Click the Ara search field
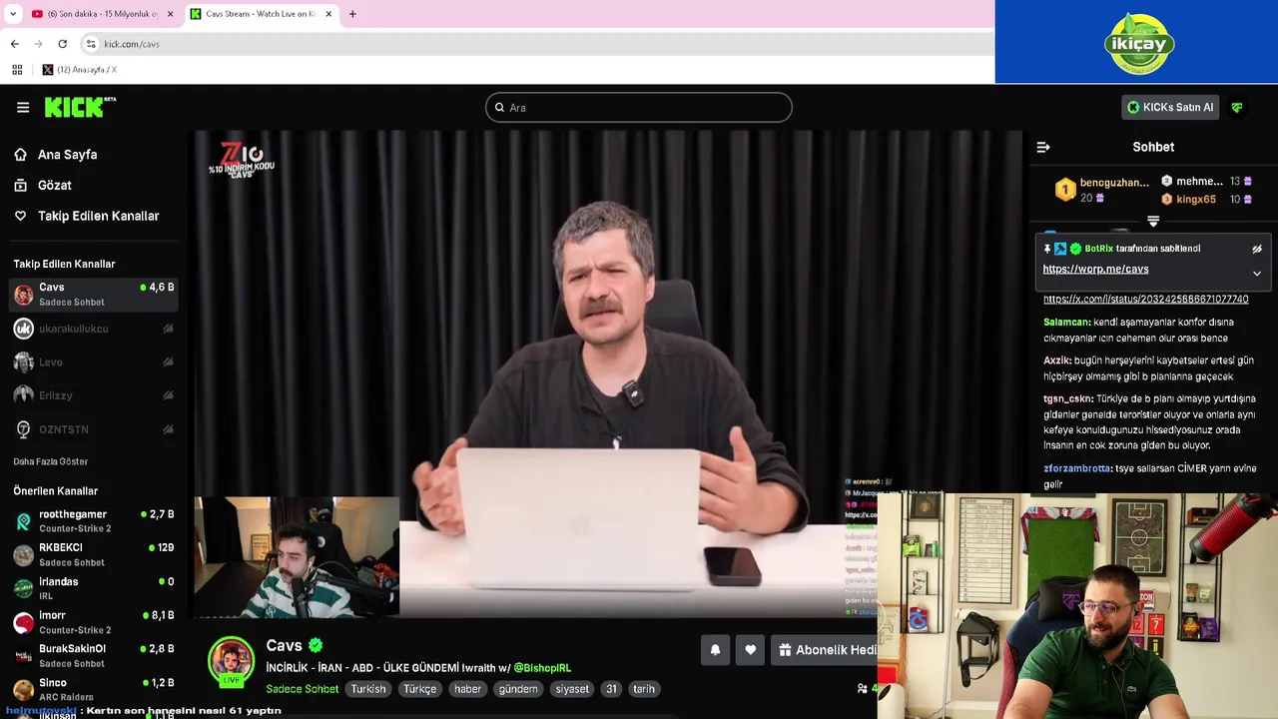The height and width of the screenshot is (719, 1278). point(639,108)
